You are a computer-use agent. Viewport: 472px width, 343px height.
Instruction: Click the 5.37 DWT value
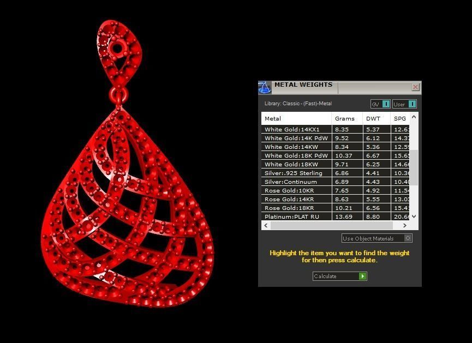(x=373, y=129)
